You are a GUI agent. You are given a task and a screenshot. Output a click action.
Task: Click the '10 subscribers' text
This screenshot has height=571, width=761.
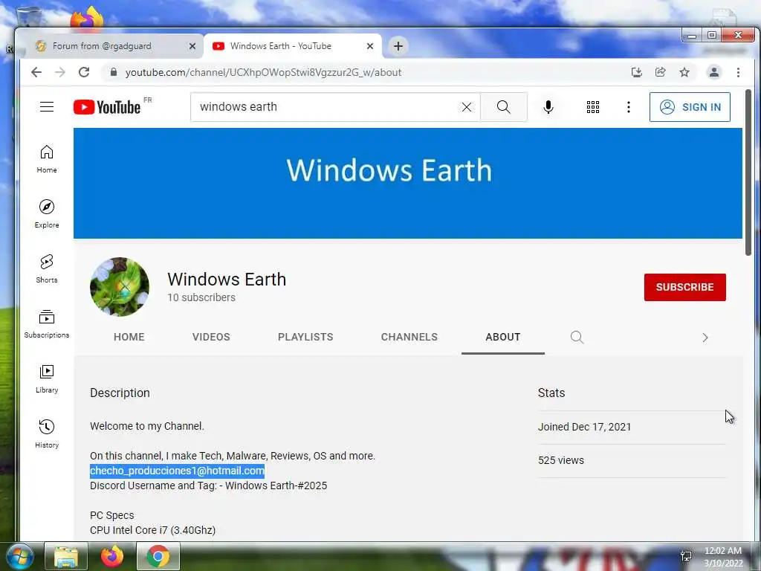point(201,297)
